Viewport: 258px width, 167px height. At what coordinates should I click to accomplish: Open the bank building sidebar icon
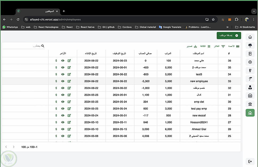pos(250,104)
